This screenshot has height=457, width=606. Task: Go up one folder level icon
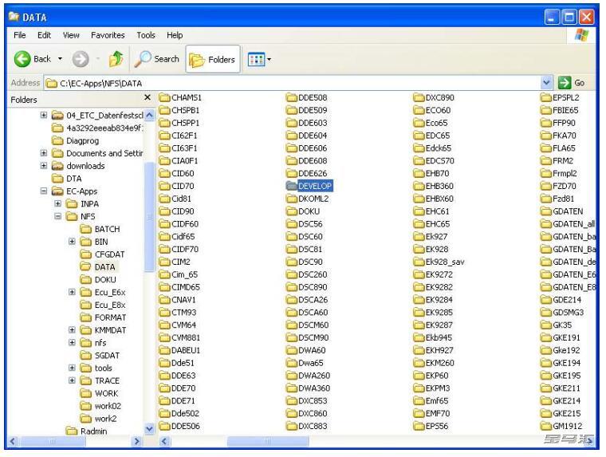coord(116,59)
